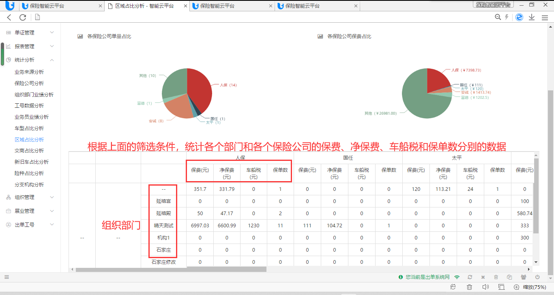This screenshot has height=295, width=554.
Task: Switch to the third 保险智能云平台 tab
Action: [232, 6]
